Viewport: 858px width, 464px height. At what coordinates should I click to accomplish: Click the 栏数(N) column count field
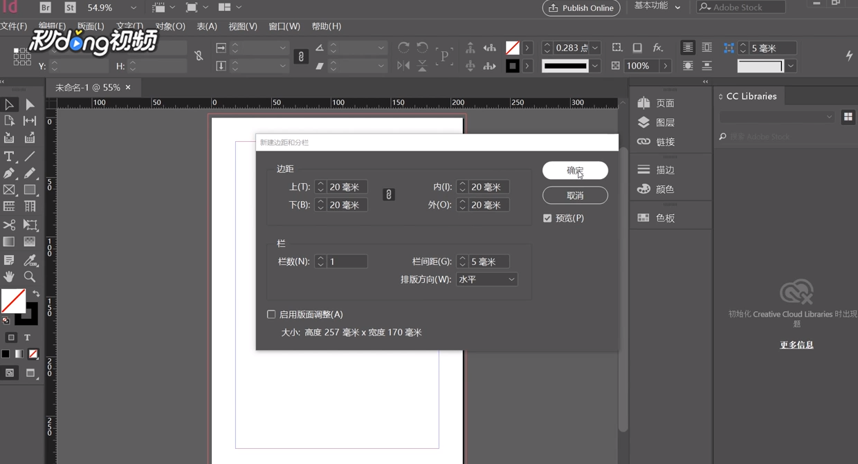tap(346, 261)
